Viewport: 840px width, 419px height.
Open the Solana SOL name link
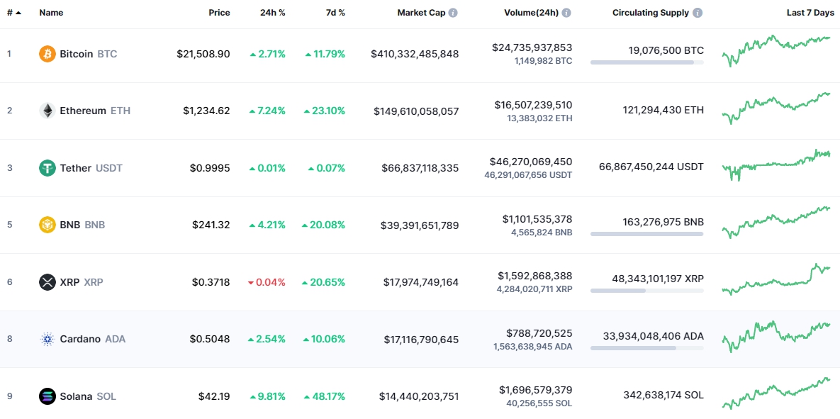[88, 396]
